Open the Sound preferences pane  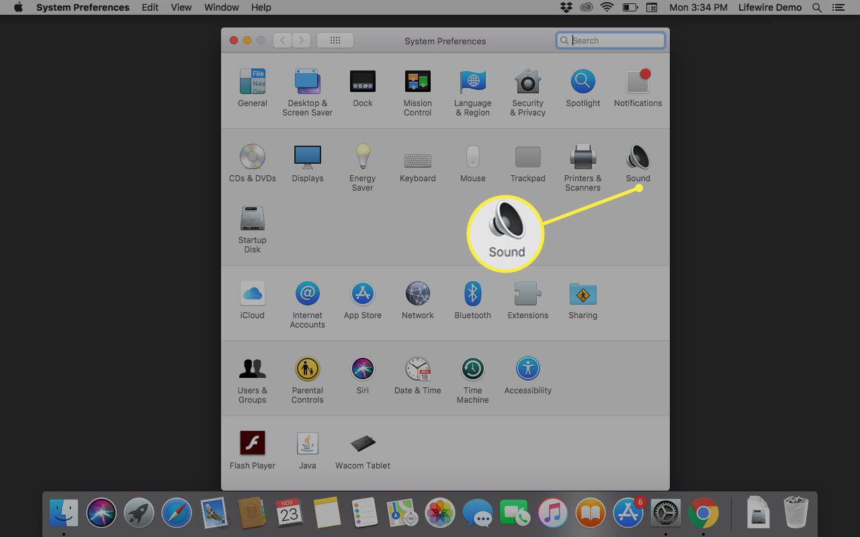[x=638, y=163]
